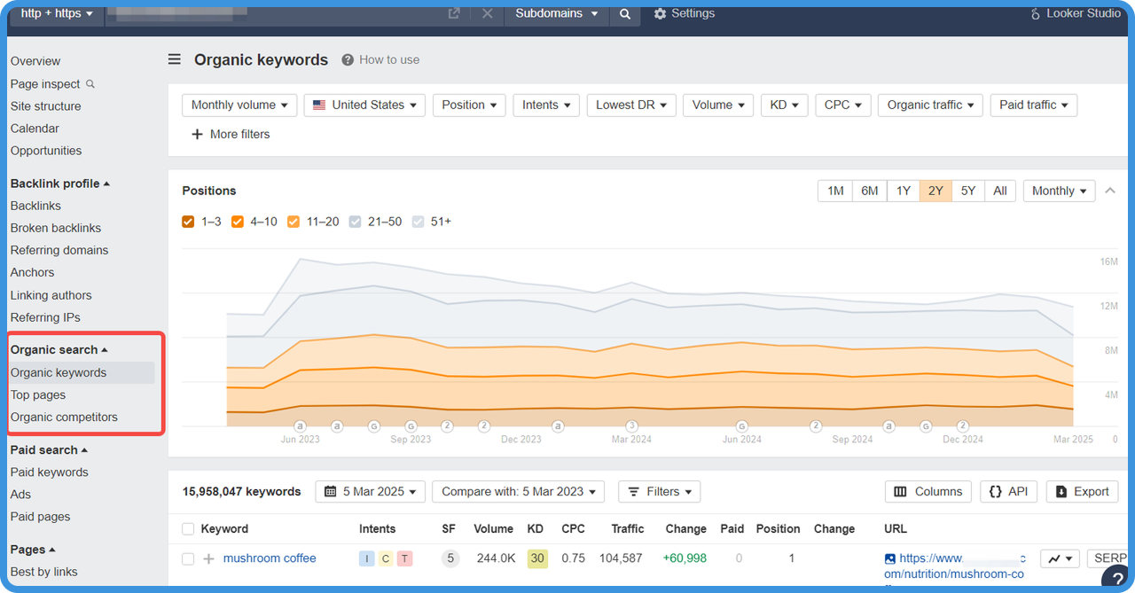
Task: Open the http + https protocol dropdown
Action: pyautogui.click(x=57, y=13)
